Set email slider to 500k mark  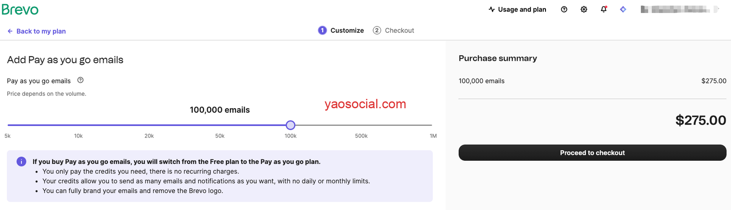coord(361,125)
